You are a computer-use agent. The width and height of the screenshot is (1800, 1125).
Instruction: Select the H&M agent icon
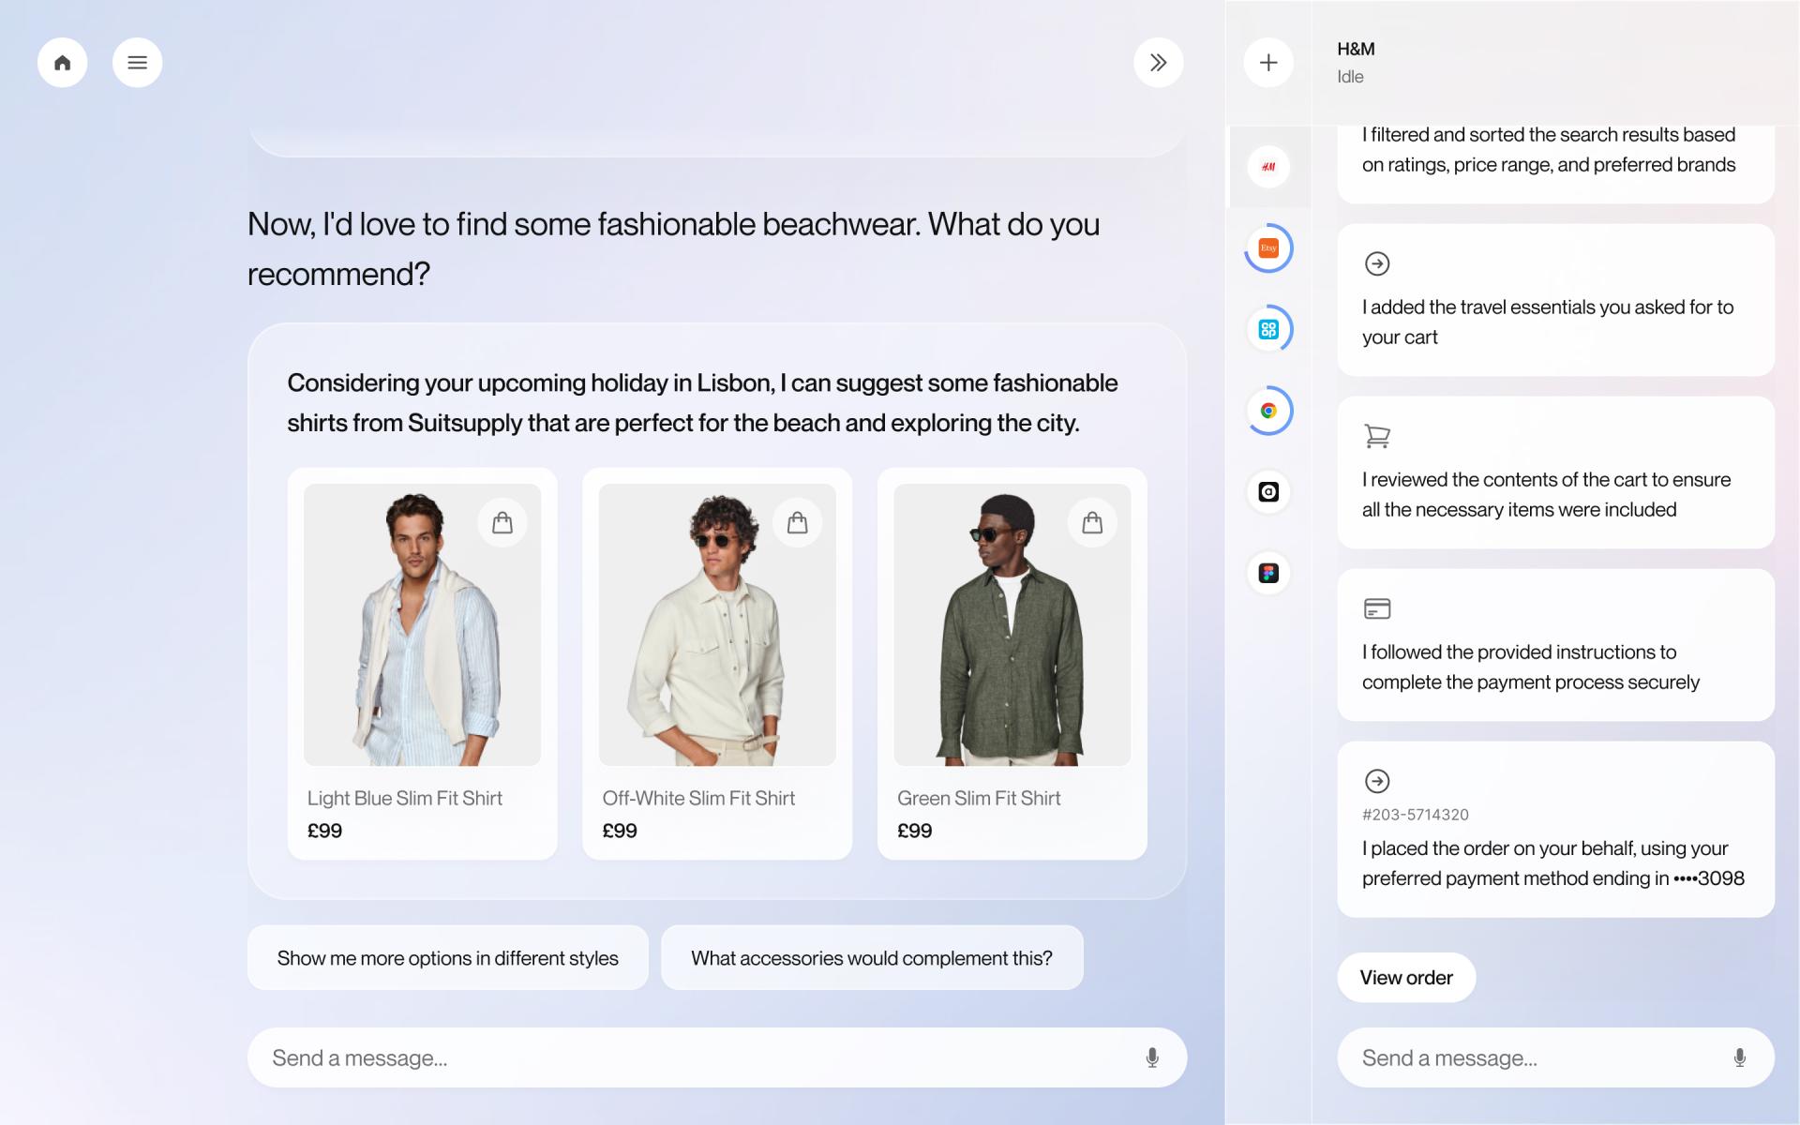pyautogui.click(x=1268, y=167)
